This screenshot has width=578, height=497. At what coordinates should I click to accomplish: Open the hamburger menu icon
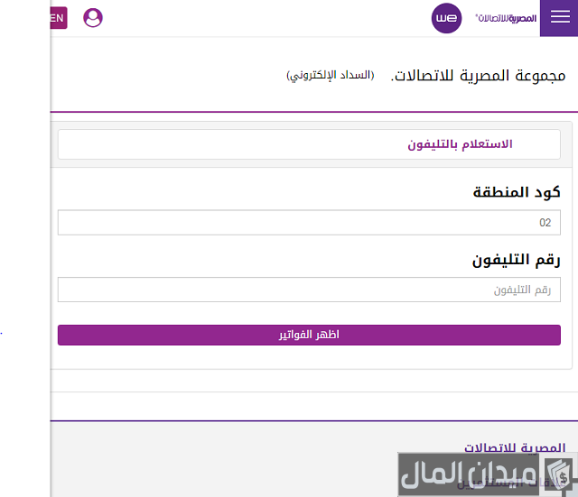[560, 18]
